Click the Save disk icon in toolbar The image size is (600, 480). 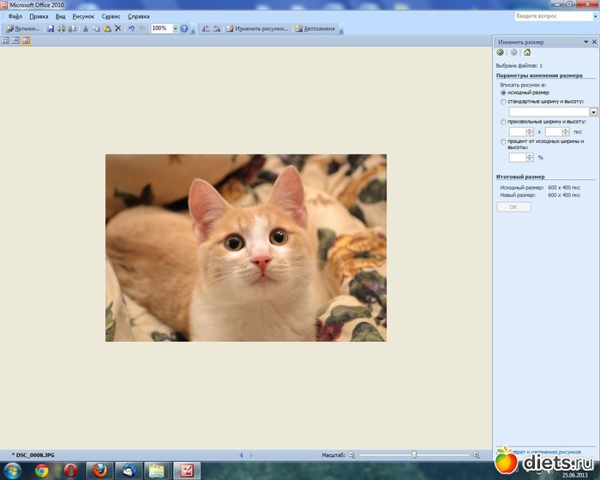point(51,28)
